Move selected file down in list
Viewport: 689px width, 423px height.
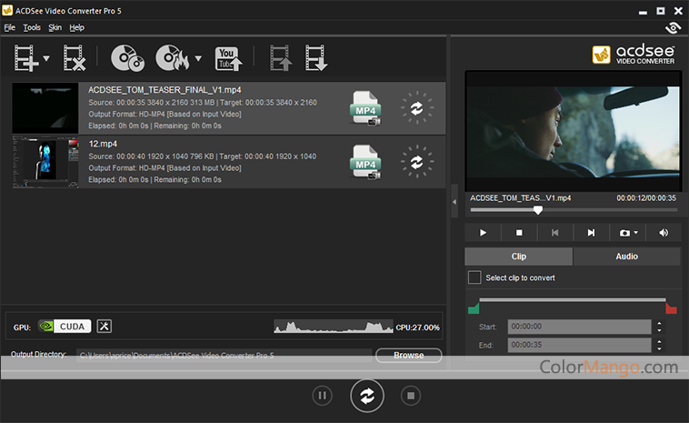point(316,57)
